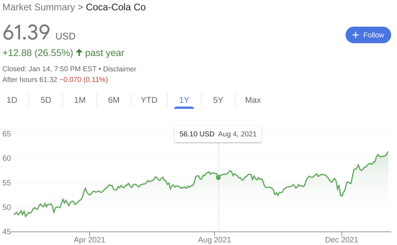Viewport: 397px width, 245px height.
Task: Click the 56.10 USD Aug 4 tooltip
Action: 218,134
